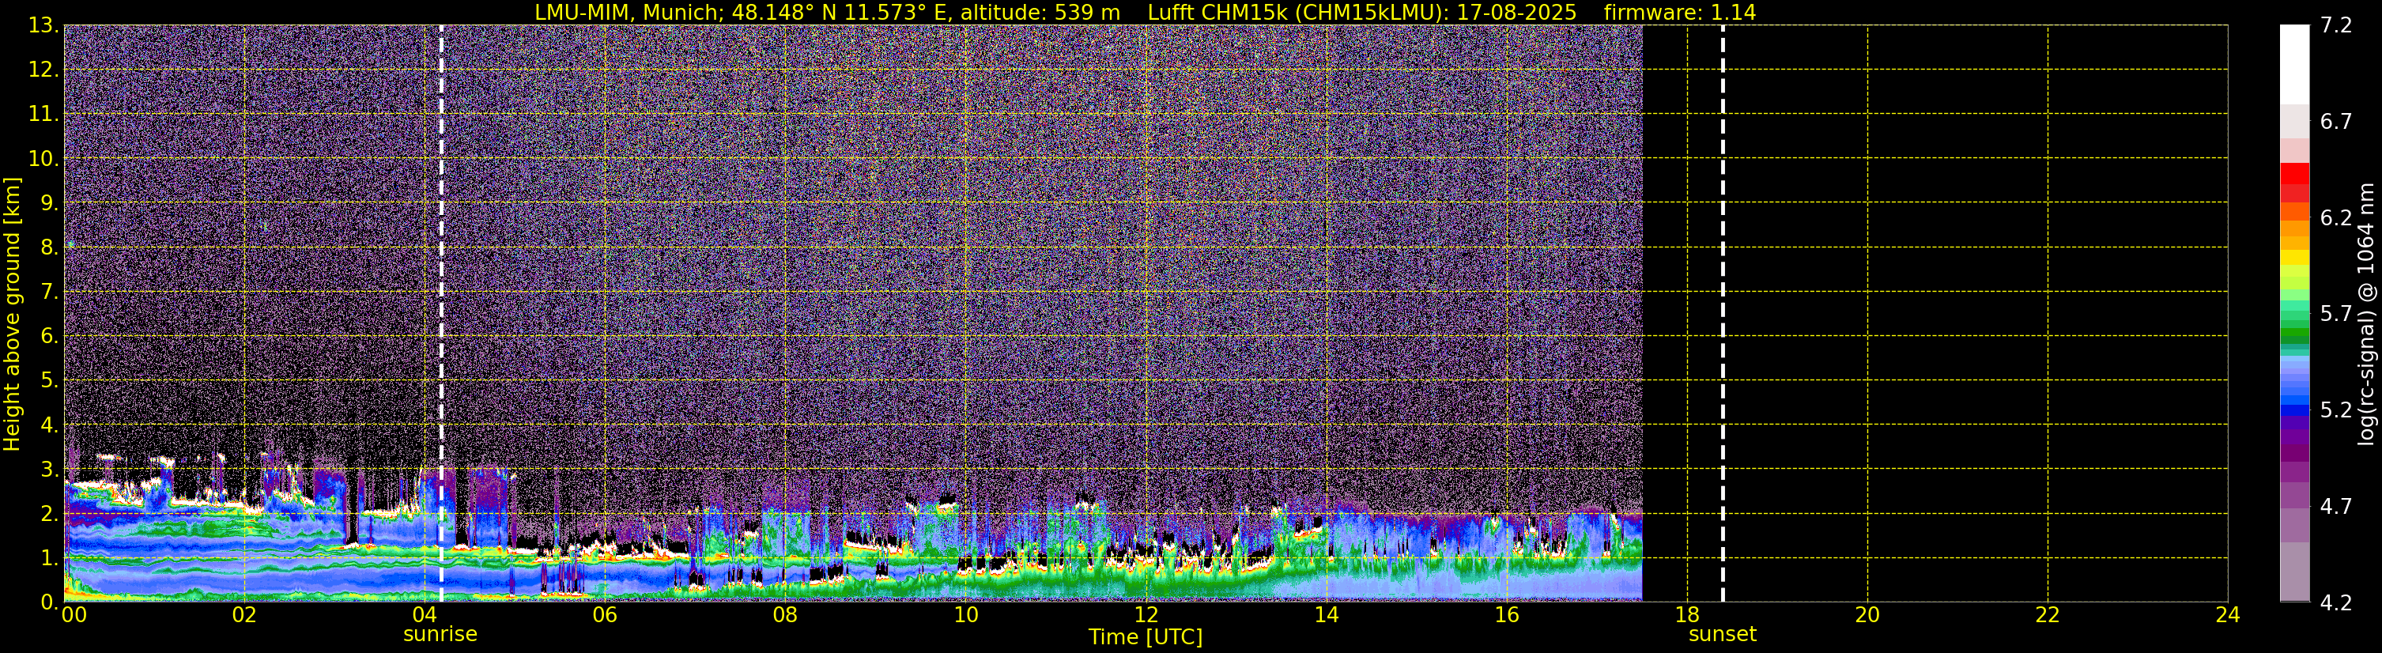Click the colorbar tick value 5.2
The height and width of the screenshot is (653, 2382).
[x=2336, y=410]
